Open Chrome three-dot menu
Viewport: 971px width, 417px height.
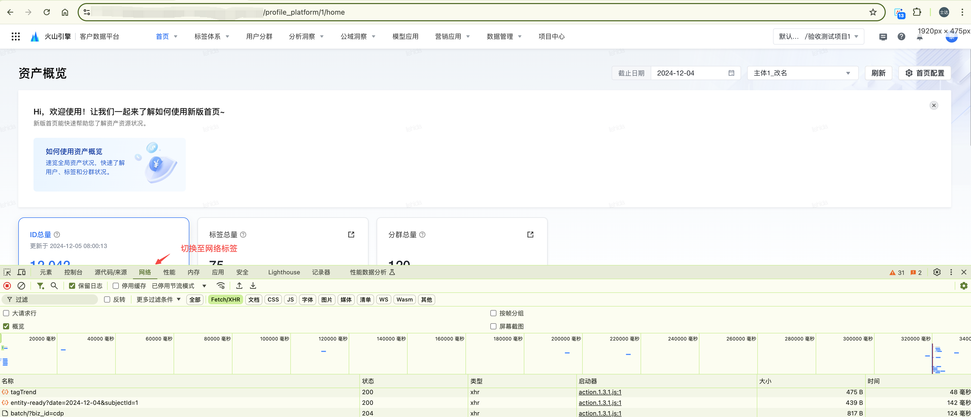coord(962,12)
